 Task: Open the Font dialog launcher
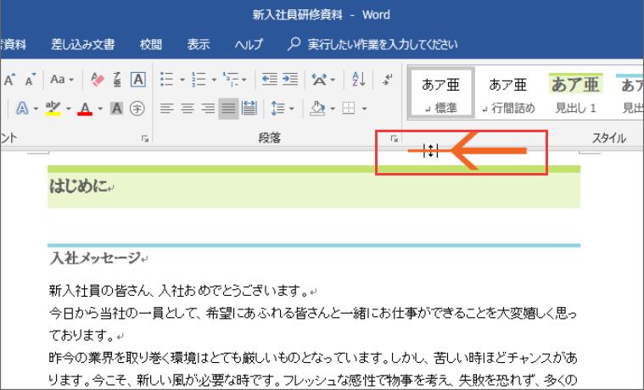click(145, 139)
